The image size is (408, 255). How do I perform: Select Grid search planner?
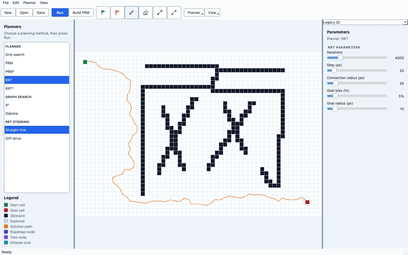[x=37, y=55]
